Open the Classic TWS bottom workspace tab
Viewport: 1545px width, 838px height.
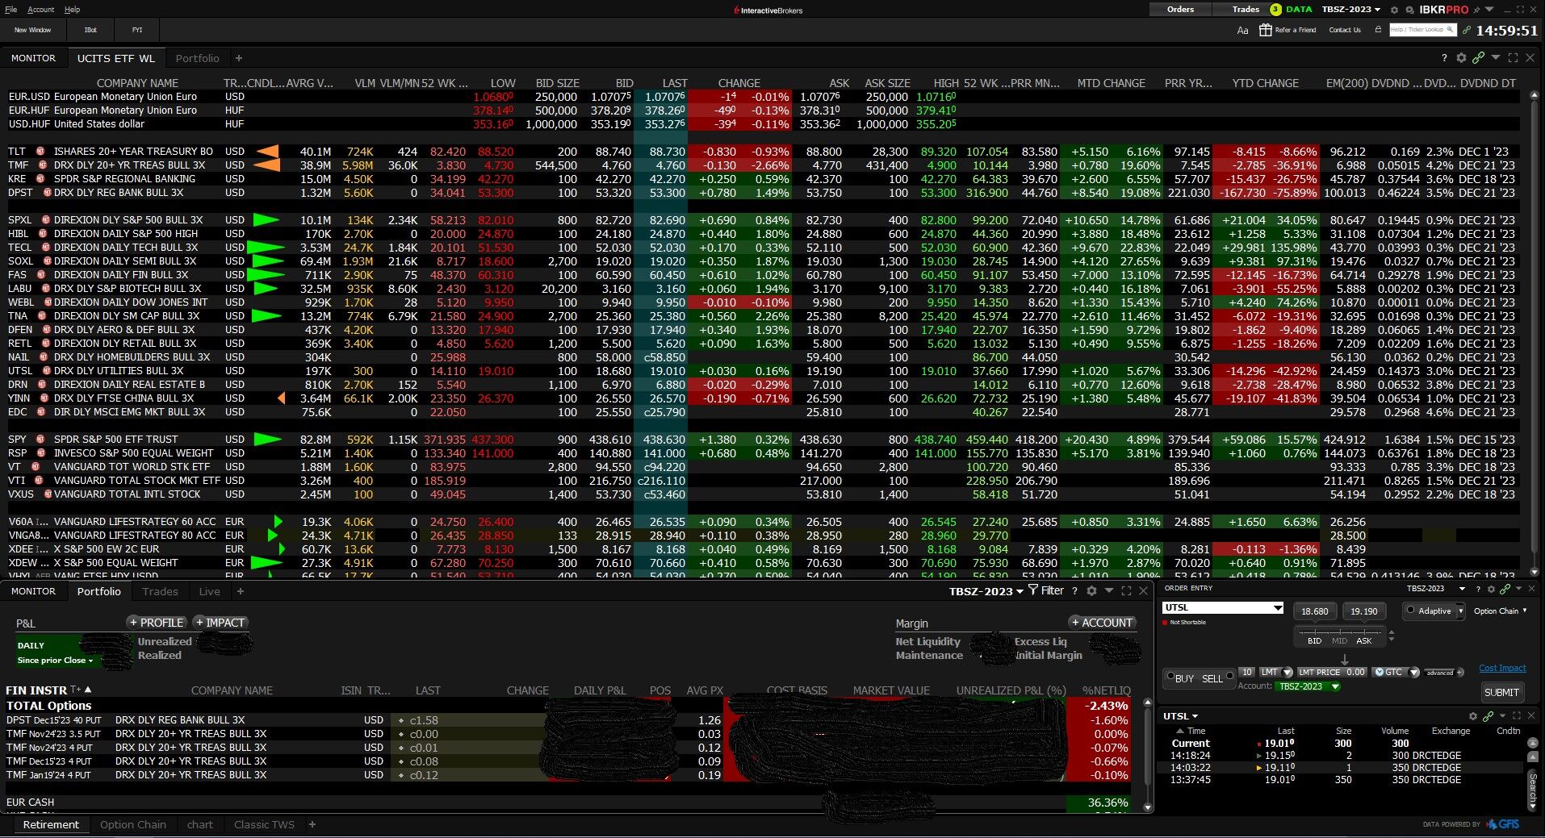click(264, 824)
